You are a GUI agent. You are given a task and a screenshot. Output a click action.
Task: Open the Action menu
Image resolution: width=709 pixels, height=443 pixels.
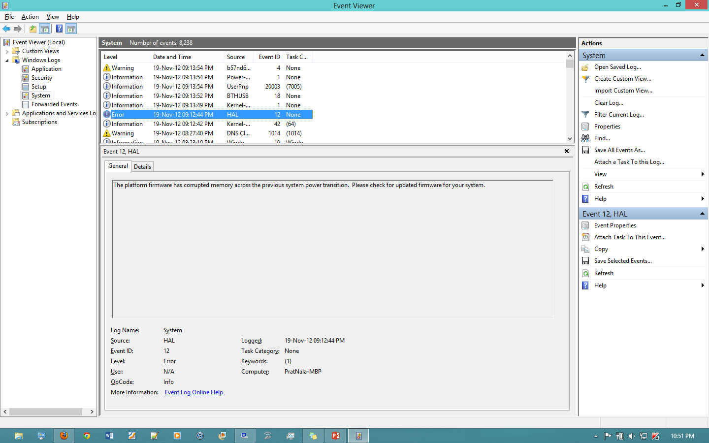coord(30,17)
